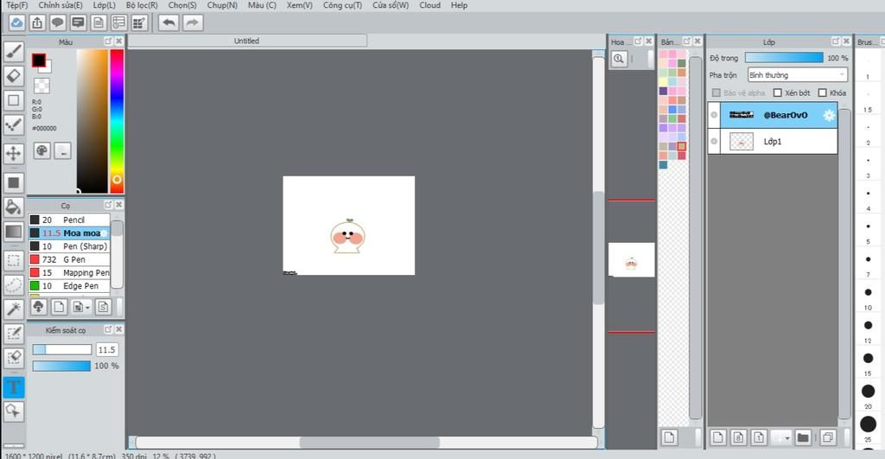Toggle visibility of the @BearOvO layer
This screenshot has width=885, height=459.
(x=714, y=115)
